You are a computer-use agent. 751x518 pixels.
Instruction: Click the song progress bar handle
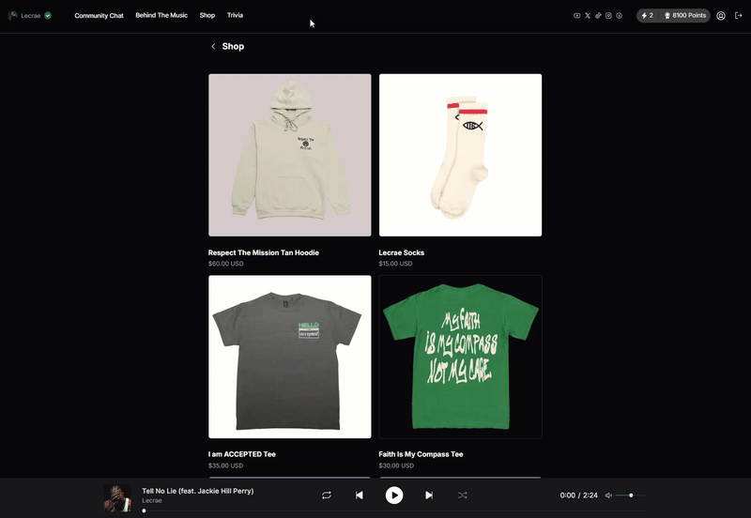[x=144, y=510]
